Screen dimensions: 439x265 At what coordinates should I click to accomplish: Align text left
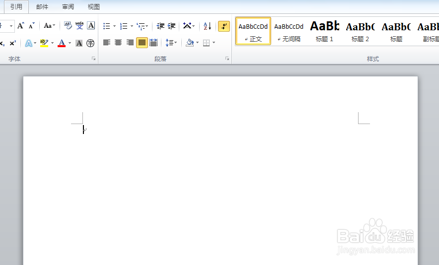pyautogui.click(x=107, y=43)
